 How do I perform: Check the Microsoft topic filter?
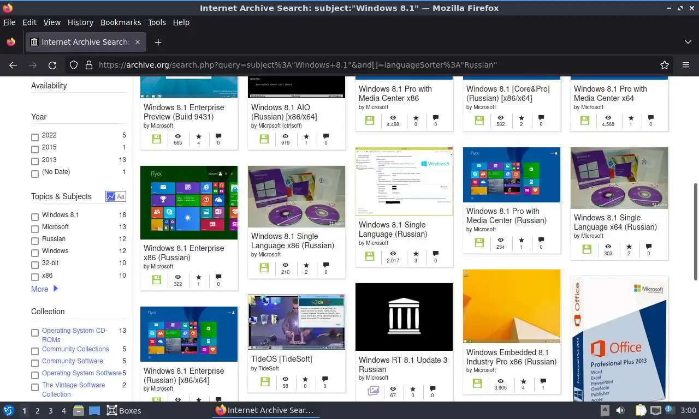click(x=35, y=229)
